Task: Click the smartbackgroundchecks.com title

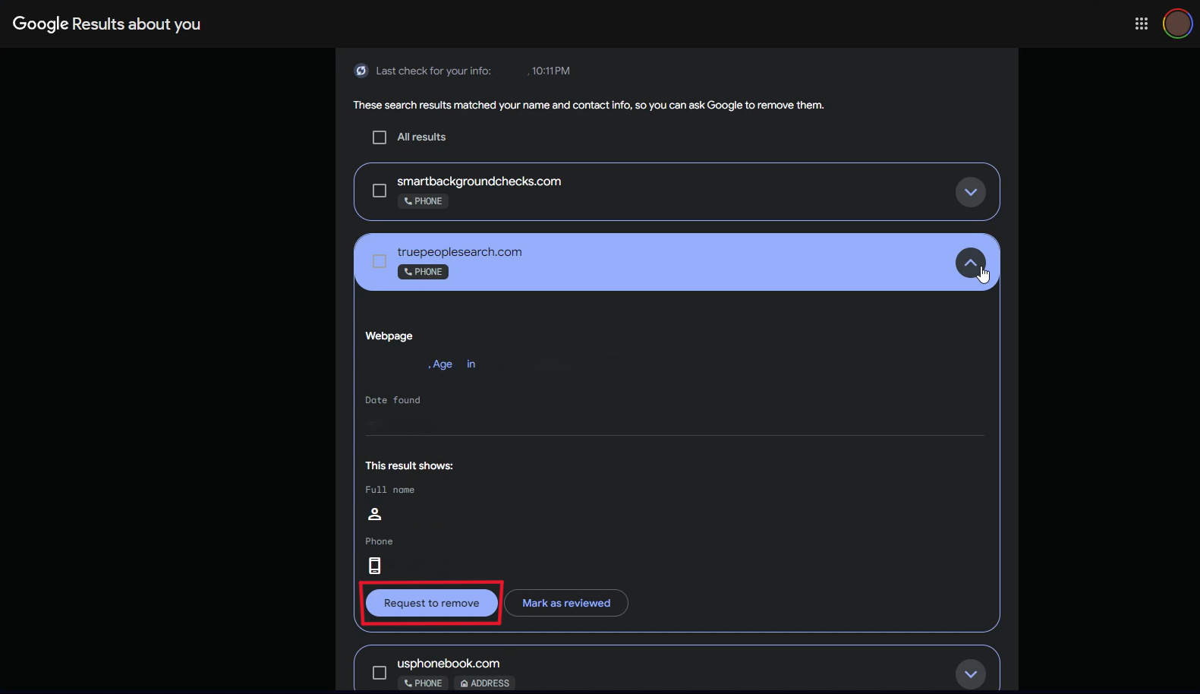Action: [x=479, y=181]
